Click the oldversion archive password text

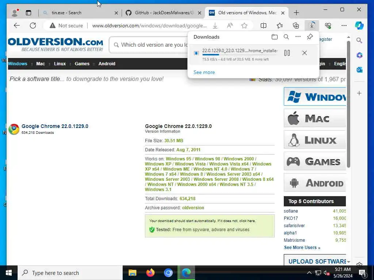pos(193,208)
